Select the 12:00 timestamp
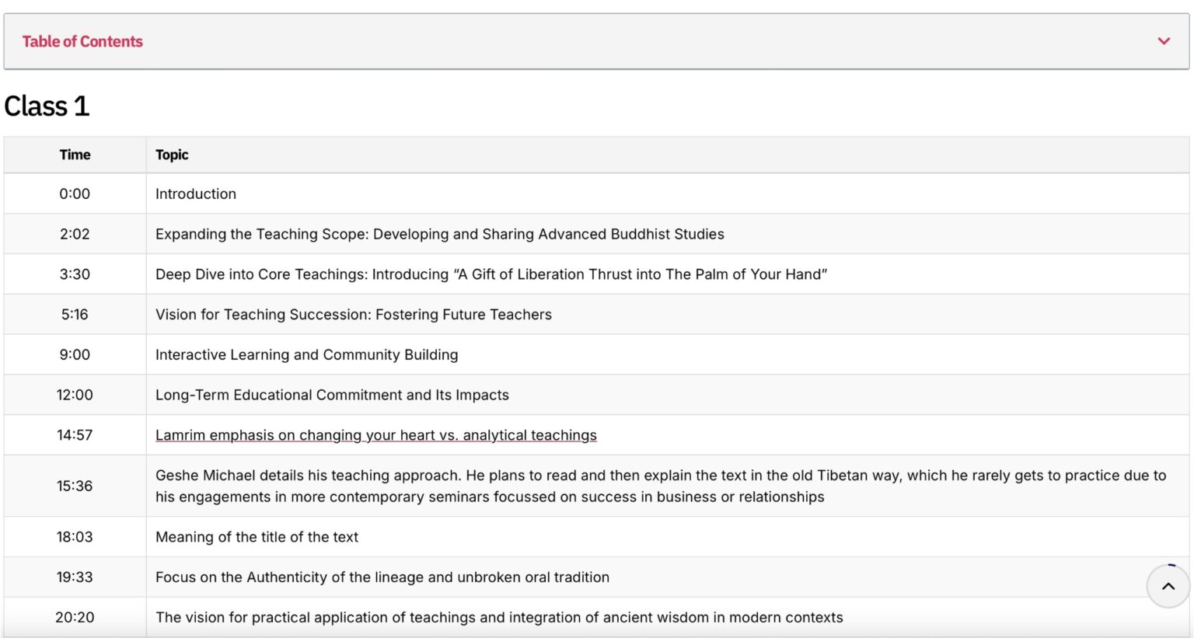 [x=75, y=395]
